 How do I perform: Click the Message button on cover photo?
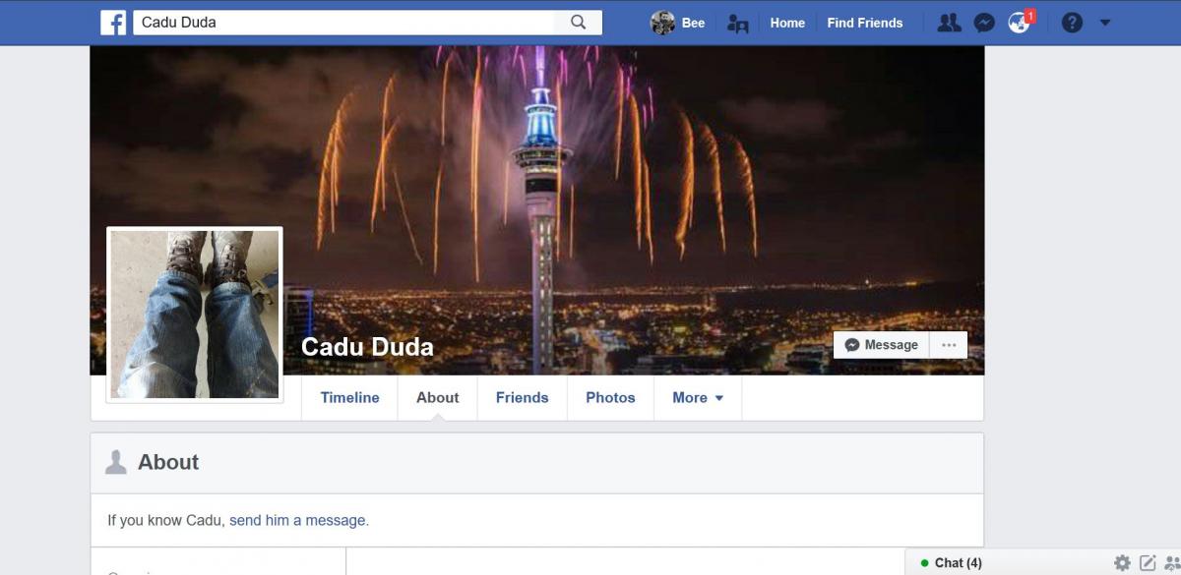pos(882,345)
